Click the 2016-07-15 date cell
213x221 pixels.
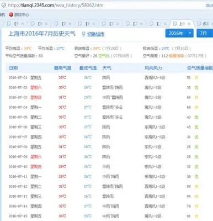18,216
